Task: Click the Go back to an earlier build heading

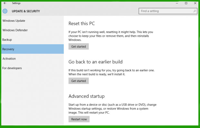Action: pos(95,62)
